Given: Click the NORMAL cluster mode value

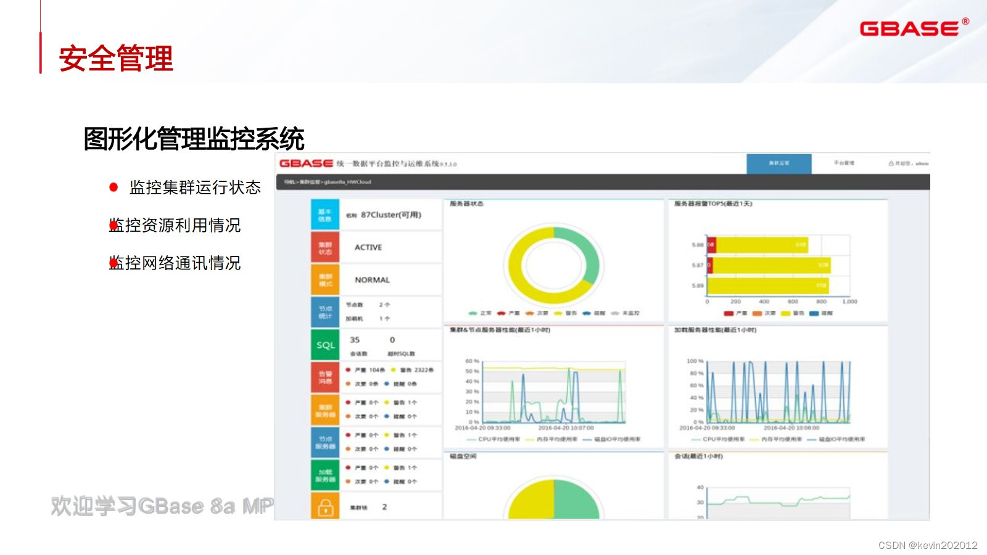Looking at the screenshot, I should pos(372,280).
